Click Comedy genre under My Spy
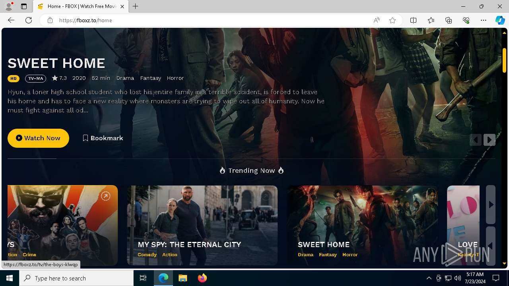The height and width of the screenshot is (286, 509). (x=147, y=255)
